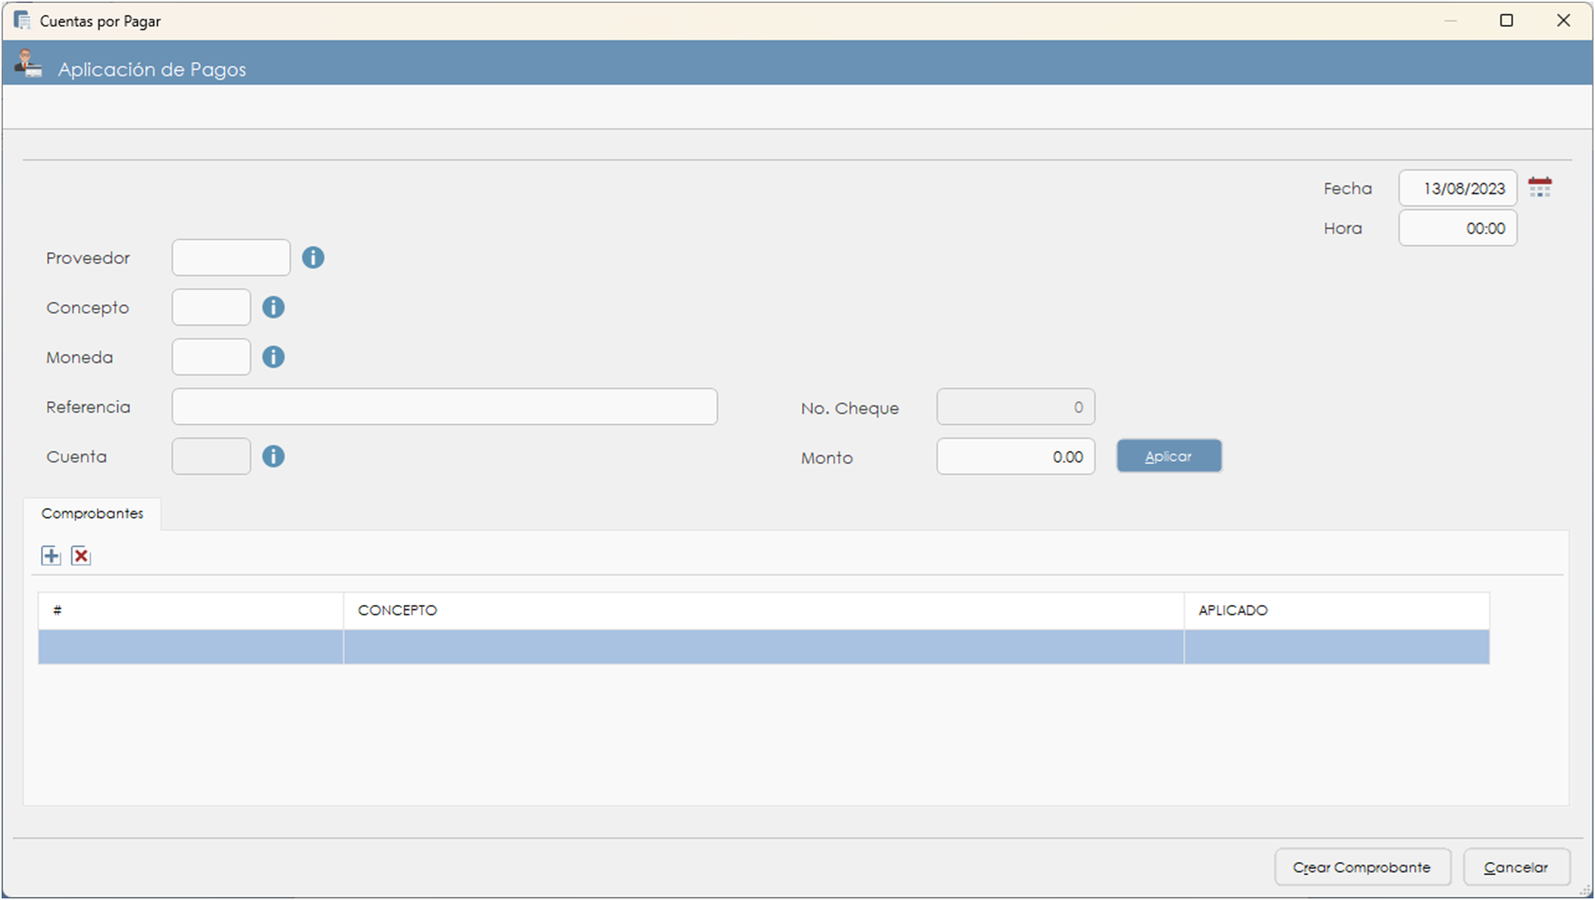Add a new comprobante row with plus icon
1595x900 pixels.
(x=51, y=556)
